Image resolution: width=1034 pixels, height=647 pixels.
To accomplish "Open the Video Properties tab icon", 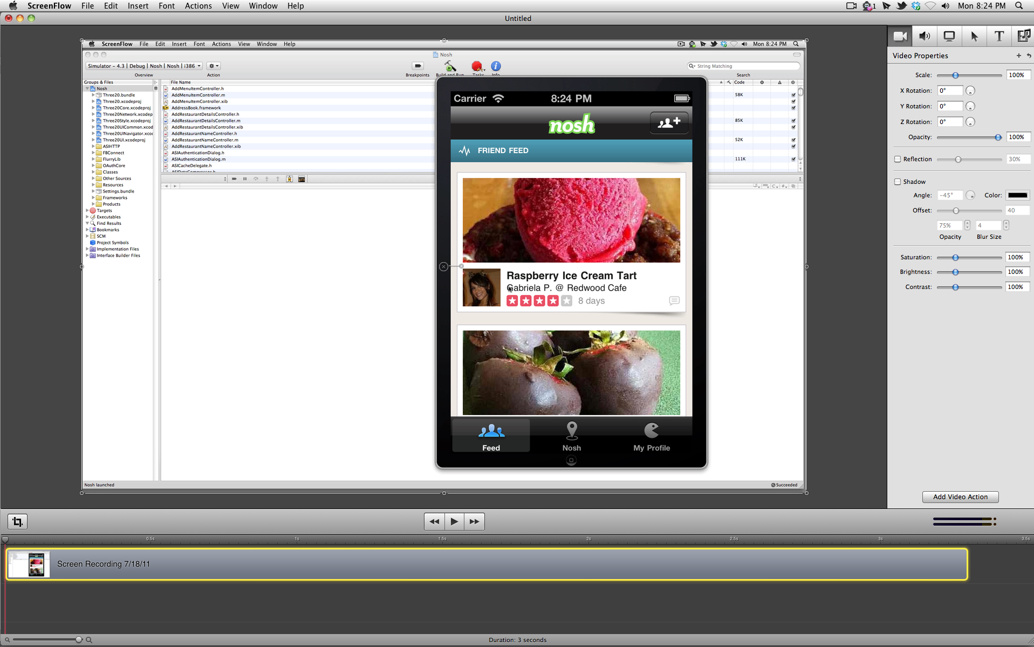I will tap(900, 36).
